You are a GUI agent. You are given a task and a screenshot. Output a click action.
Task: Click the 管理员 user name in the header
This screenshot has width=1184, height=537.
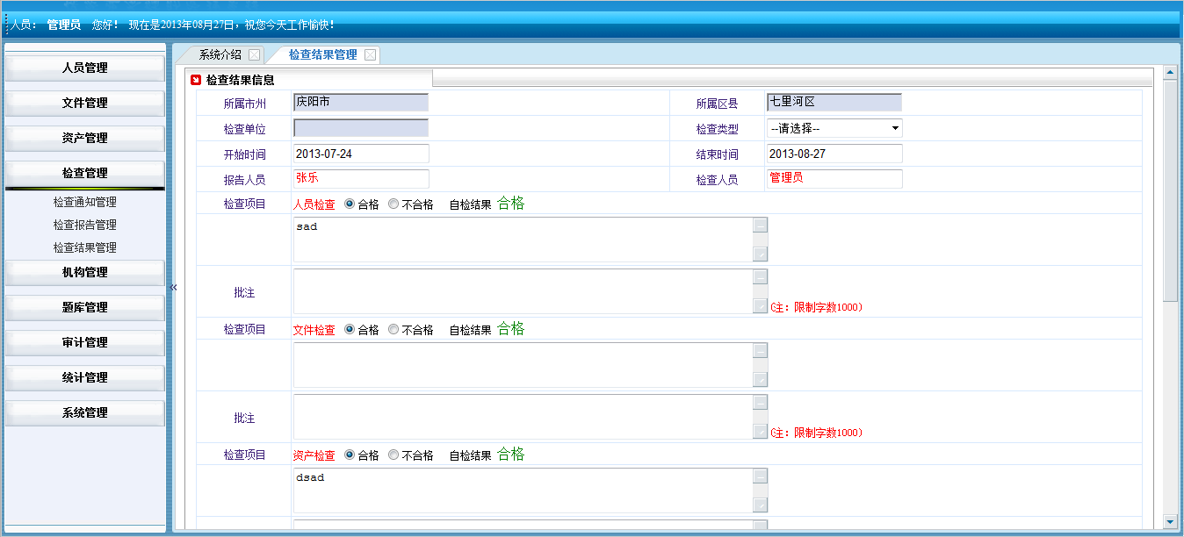(x=64, y=25)
